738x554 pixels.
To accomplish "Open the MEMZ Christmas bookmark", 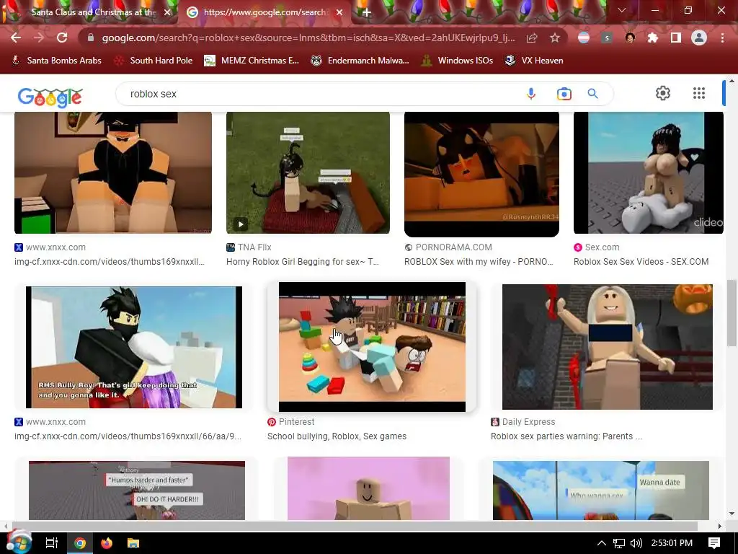I will pyautogui.click(x=252, y=61).
